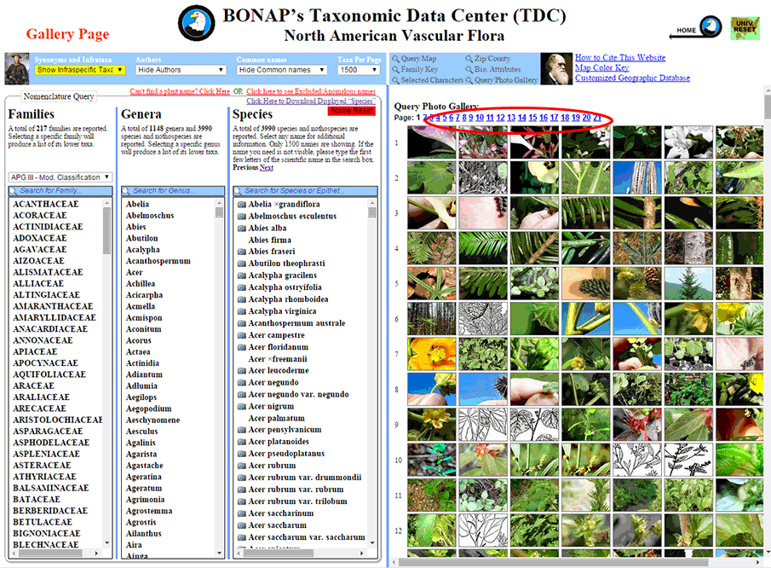Click the Search for Genus field
Screen dimensions: 771x568
[175, 191]
